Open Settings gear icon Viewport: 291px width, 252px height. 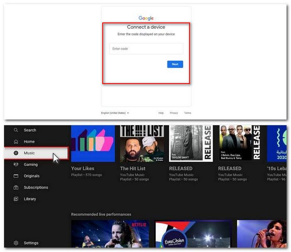coord(16,243)
